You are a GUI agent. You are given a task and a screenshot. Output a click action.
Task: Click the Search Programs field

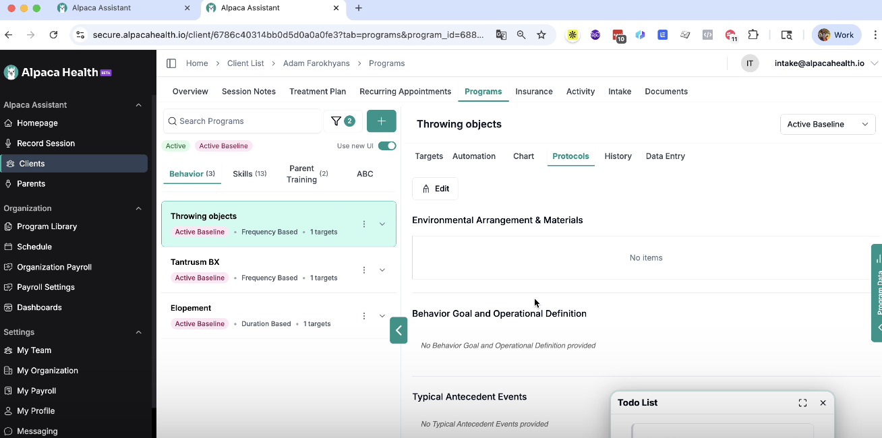coord(243,121)
